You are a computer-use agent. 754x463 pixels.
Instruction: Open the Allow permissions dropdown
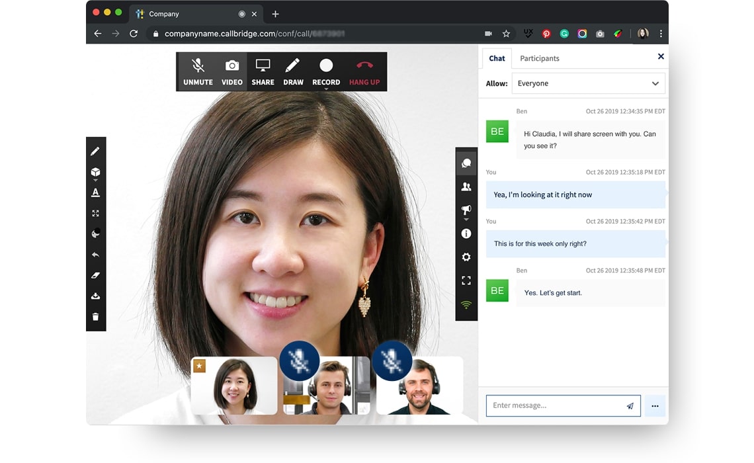point(587,83)
